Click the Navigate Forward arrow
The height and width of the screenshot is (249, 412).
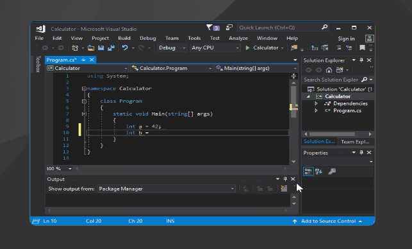(61, 47)
